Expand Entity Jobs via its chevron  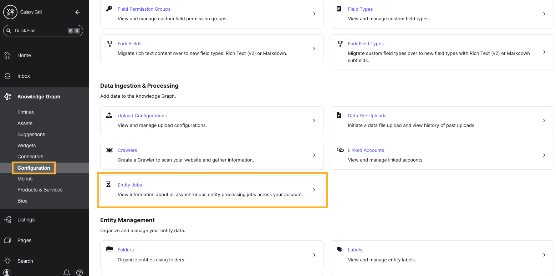314,190
